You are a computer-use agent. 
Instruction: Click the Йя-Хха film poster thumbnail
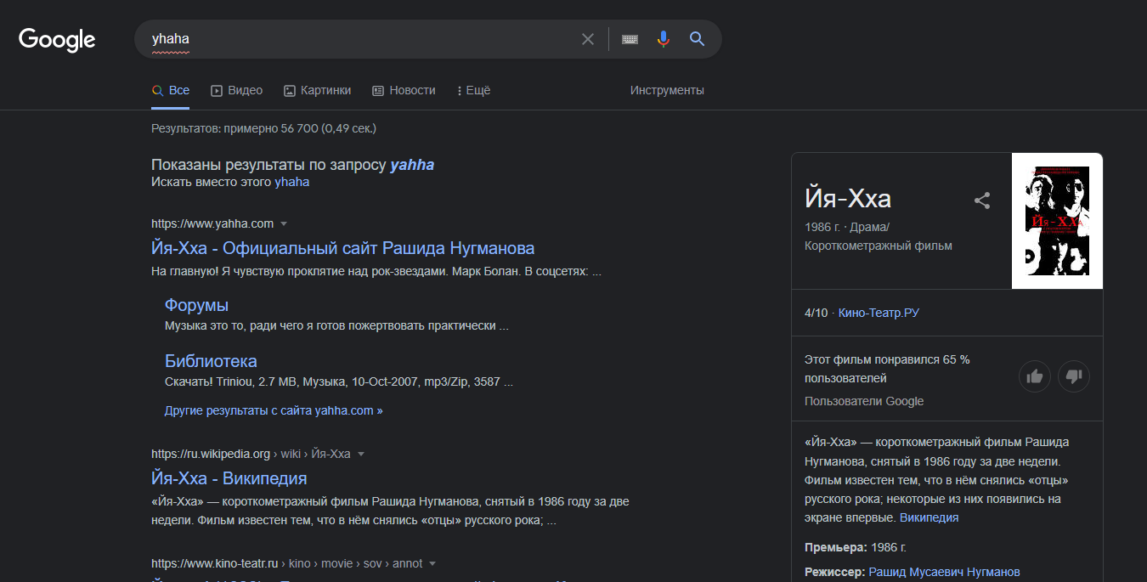coord(1057,221)
